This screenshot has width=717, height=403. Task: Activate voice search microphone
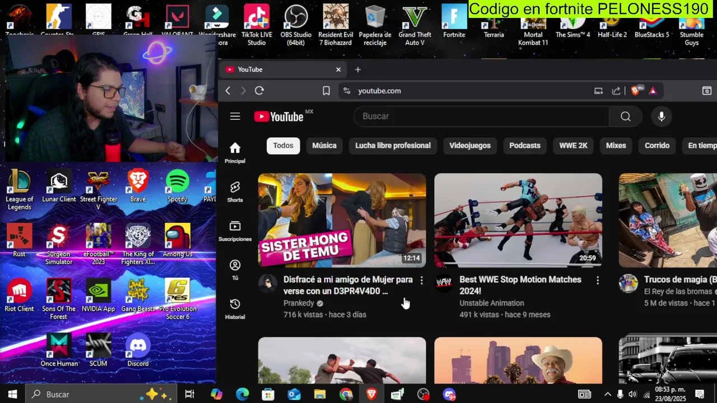pyautogui.click(x=662, y=116)
